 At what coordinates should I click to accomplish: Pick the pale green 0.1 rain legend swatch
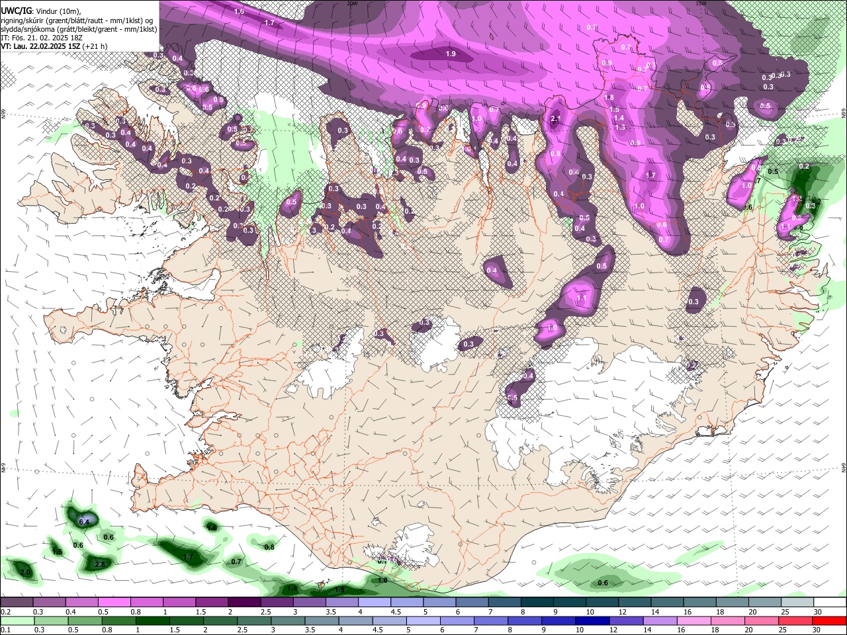coord(17,620)
